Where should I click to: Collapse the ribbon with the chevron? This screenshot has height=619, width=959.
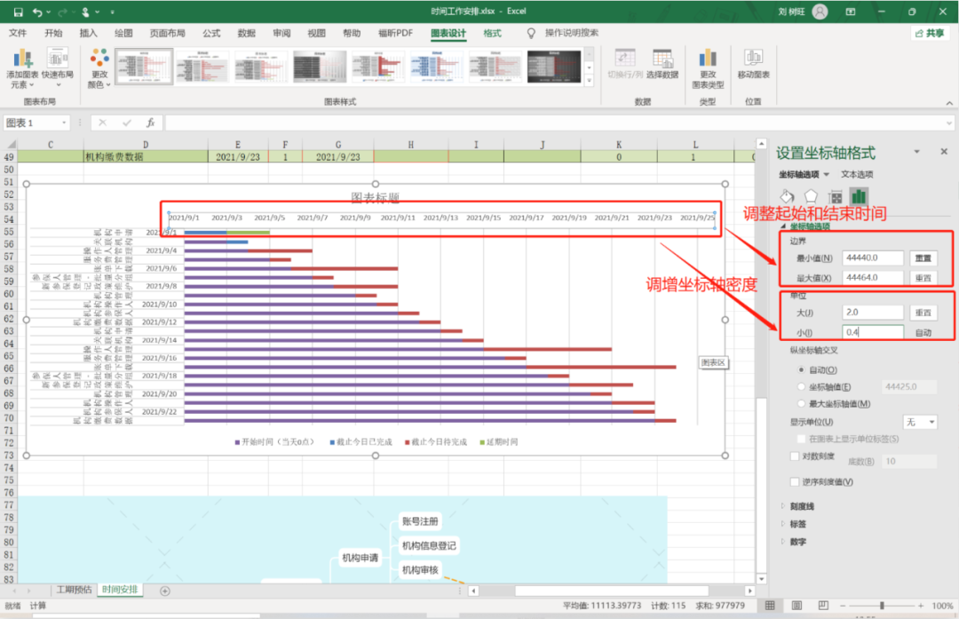pos(949,103)
